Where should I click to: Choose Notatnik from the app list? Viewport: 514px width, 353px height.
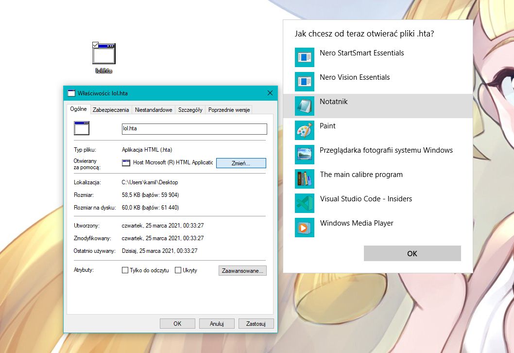point(377,106)
